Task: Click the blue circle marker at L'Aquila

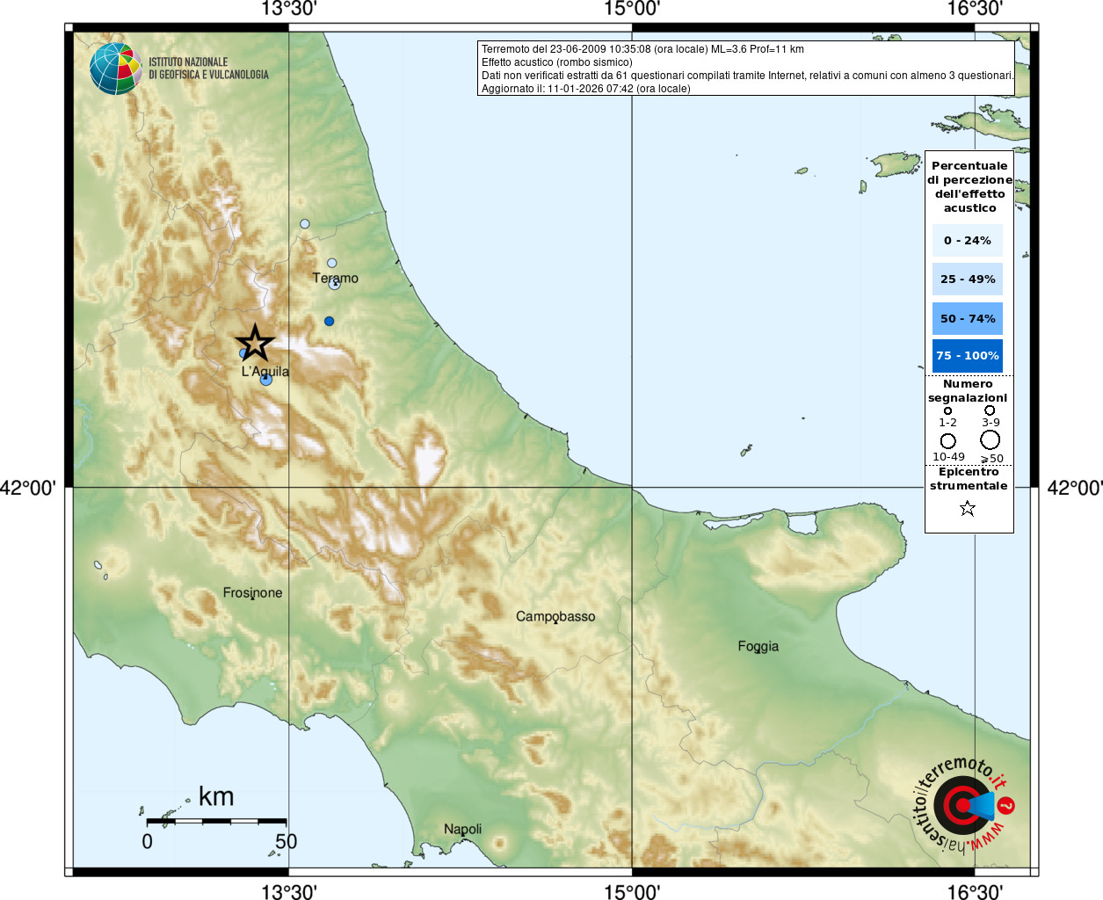Action: [266, 380]
